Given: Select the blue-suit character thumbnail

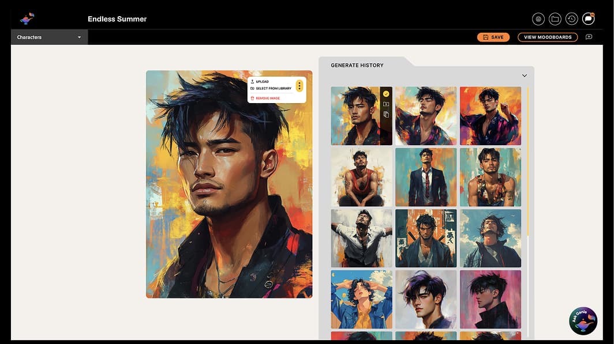Looking at the screenshot, I should 426,177.
